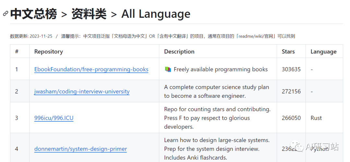Click rank number 3 in the table
This screenshot has width=350, height=162.
click(x=17, y=118)
